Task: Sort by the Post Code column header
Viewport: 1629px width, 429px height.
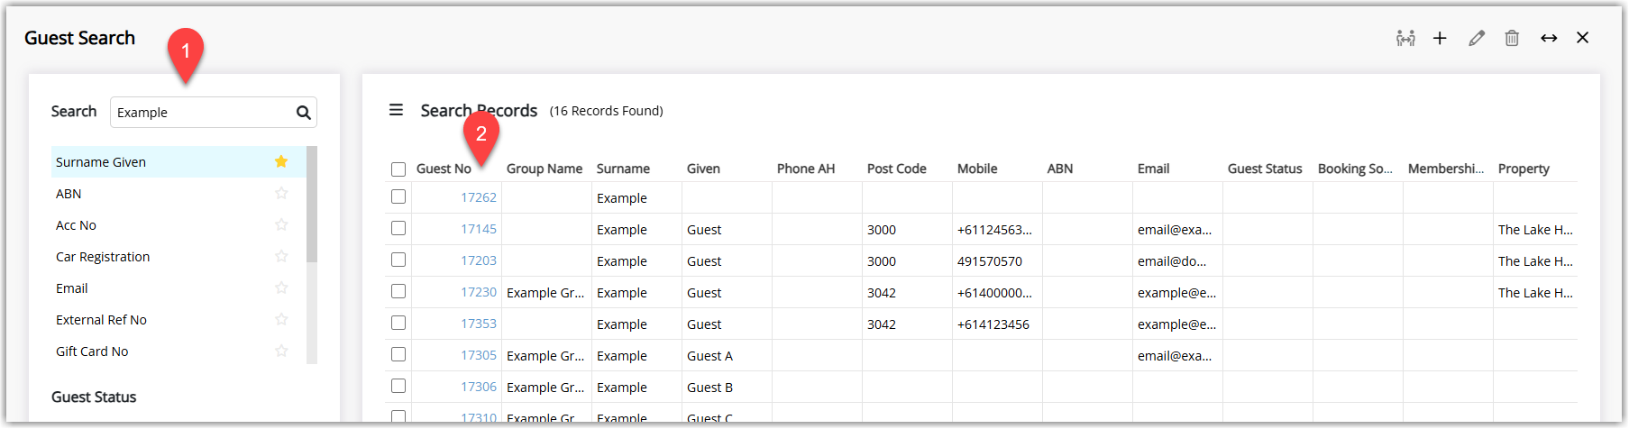Action: tap(897, 169)
